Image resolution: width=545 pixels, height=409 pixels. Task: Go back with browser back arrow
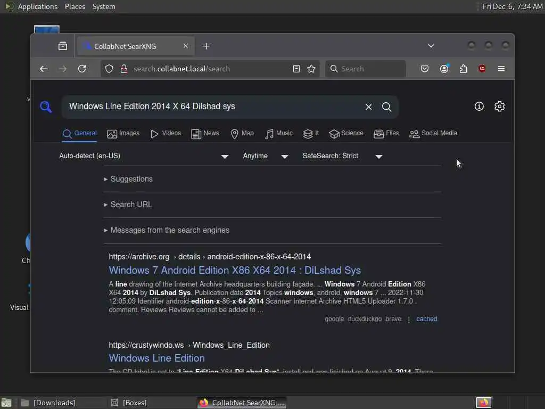(x=44, y=69)
